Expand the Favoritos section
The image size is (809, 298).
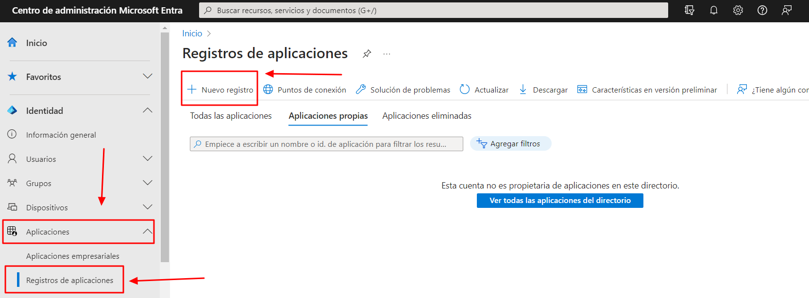pos(148,77)
